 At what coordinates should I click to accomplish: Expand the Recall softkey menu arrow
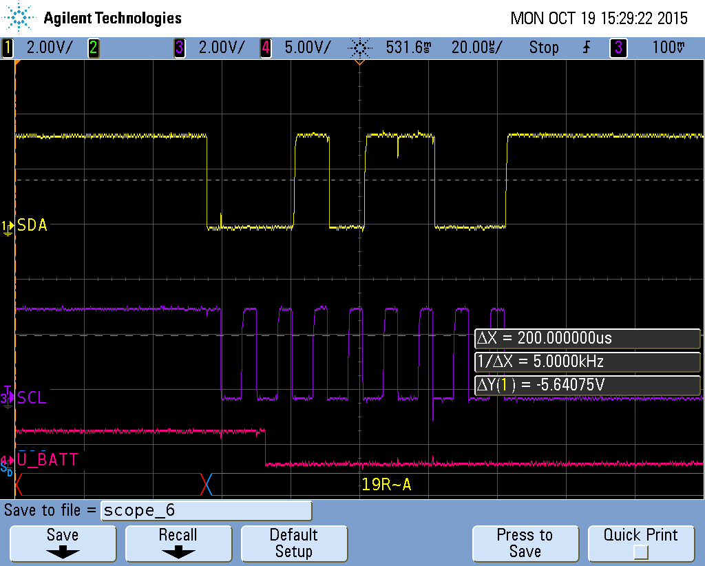tap(178, 552)
